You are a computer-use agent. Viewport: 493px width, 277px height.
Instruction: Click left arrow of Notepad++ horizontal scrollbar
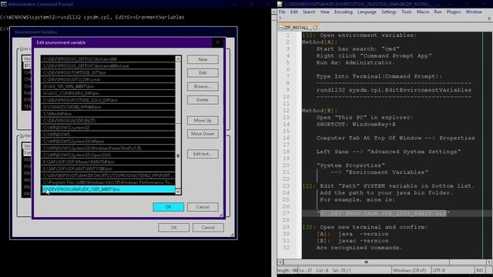pyautogui.click(x=280, y=262)
